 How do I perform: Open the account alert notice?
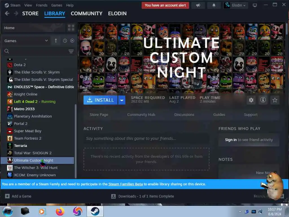click(x=165, y=5)
